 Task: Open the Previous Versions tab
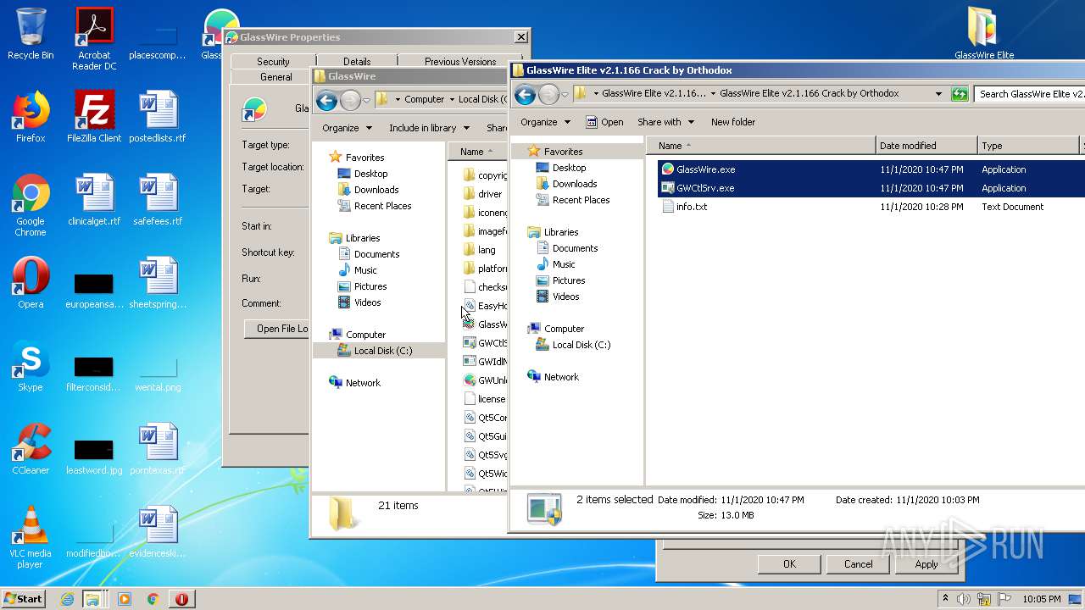[460, 62]
